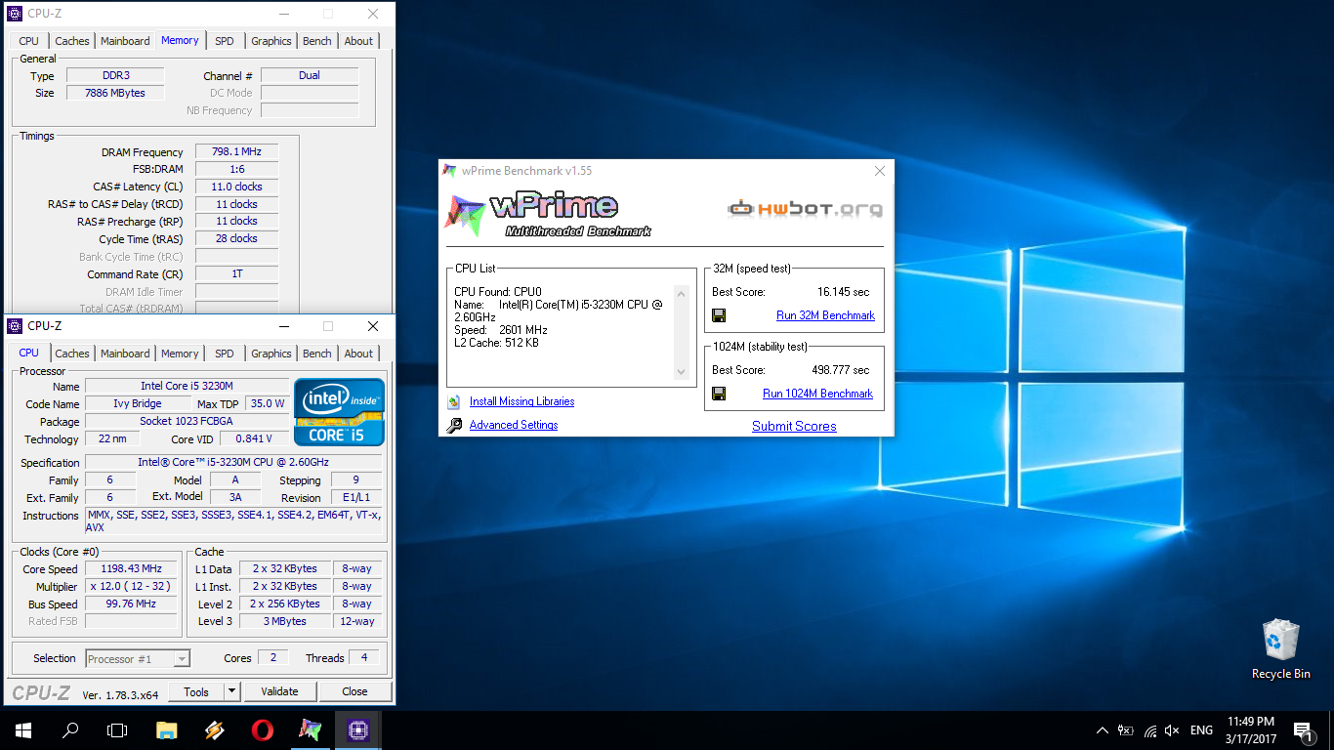Click the Intel Core i5 logo badge
The width and height of the screenshot is (1334, 750).
[340, 412]
